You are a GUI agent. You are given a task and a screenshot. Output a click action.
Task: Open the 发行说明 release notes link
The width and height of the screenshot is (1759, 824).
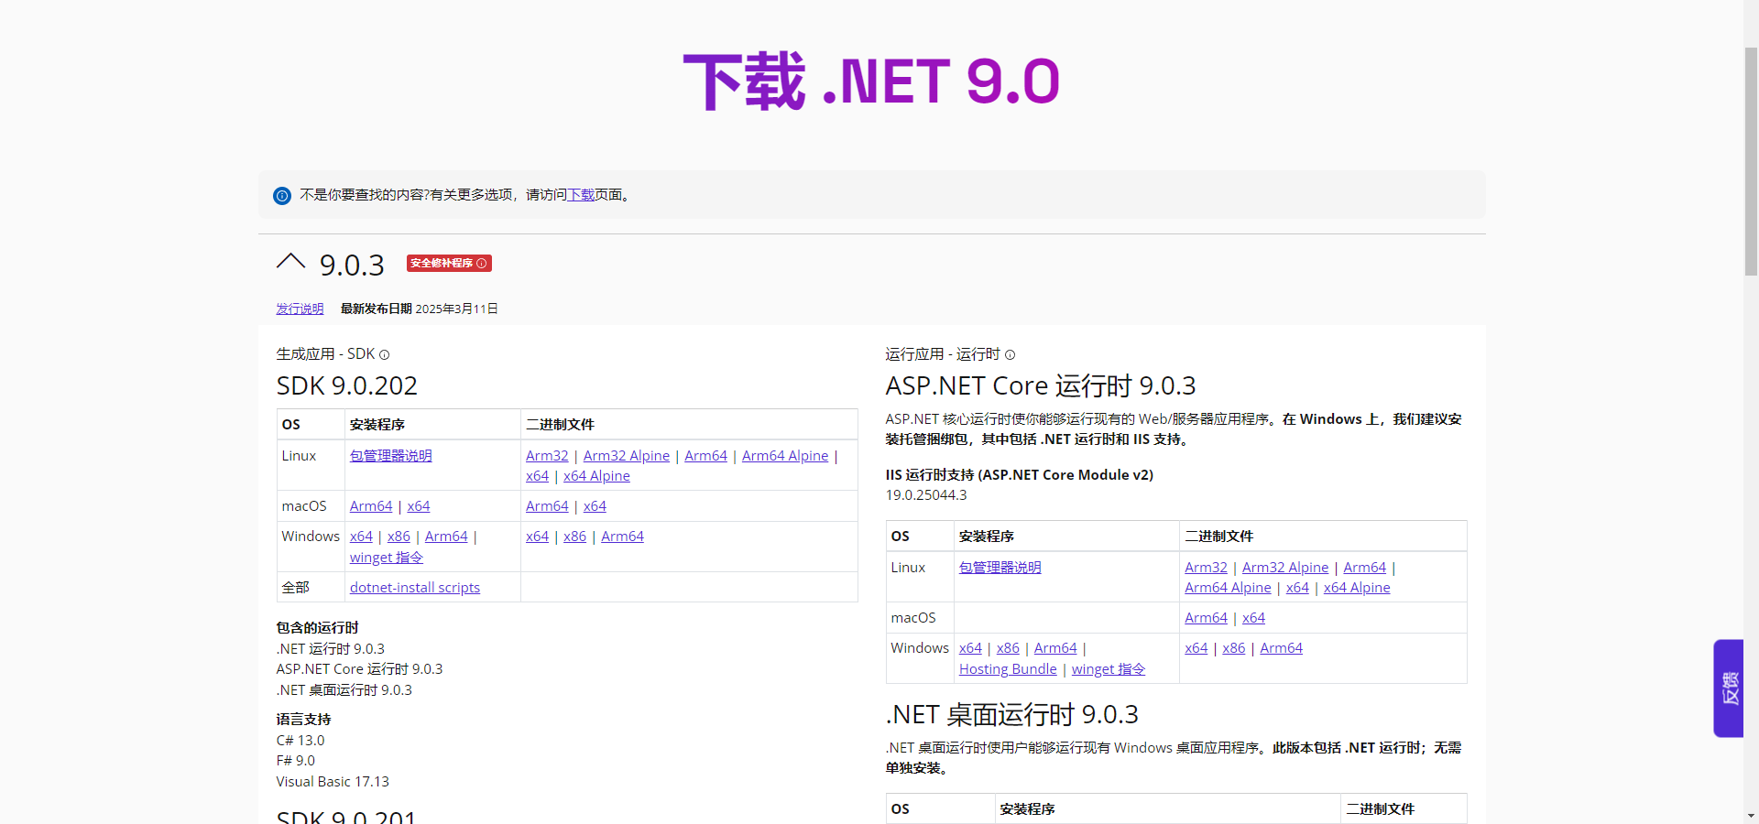300,309
